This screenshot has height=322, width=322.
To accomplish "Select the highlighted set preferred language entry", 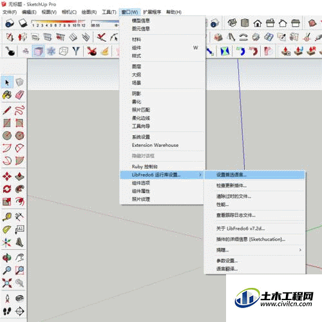I will click(254, 175).
